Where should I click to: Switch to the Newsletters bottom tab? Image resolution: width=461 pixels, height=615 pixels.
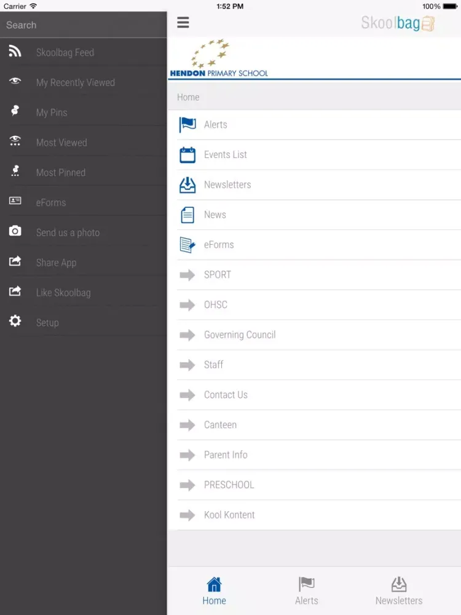(399, 590)
